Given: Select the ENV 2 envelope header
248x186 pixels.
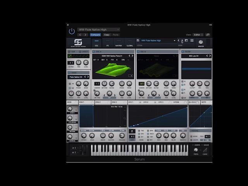Looking at the screenshot, I should tap(98, 102).
